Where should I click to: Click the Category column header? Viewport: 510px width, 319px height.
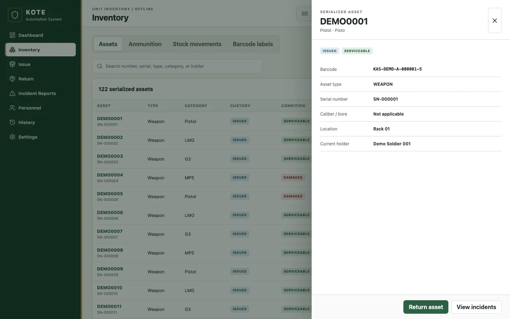[196, 106]
